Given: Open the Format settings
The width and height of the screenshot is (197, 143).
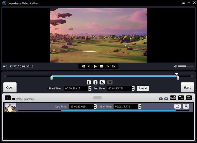Looking at the screenshot, I should tap(143, 88).
